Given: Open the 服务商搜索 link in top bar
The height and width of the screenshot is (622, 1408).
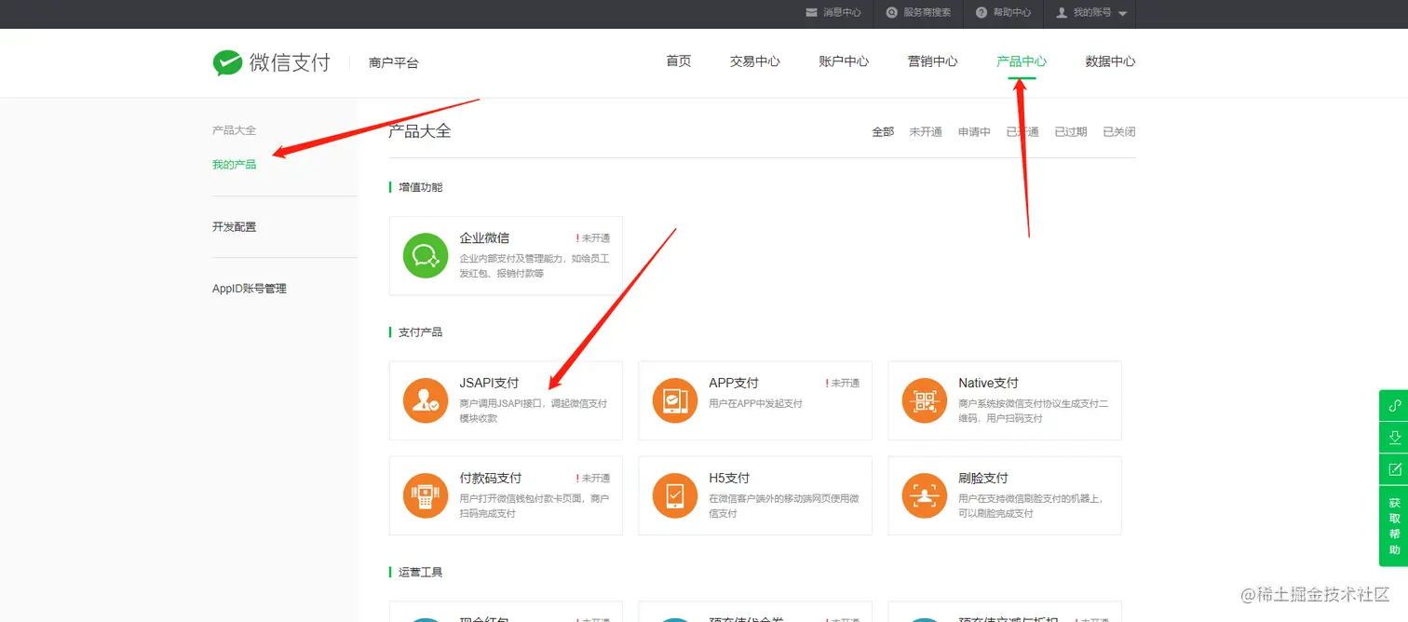Looking at the screenshot, I should point(927,13).
